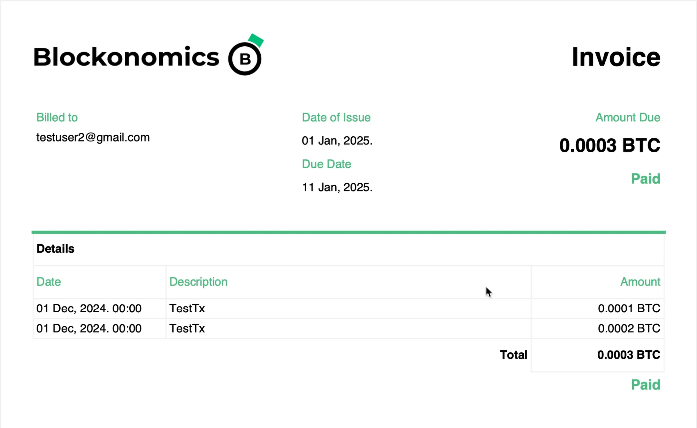Click the 0.0003 BTC amount due value

pos(610,145)
